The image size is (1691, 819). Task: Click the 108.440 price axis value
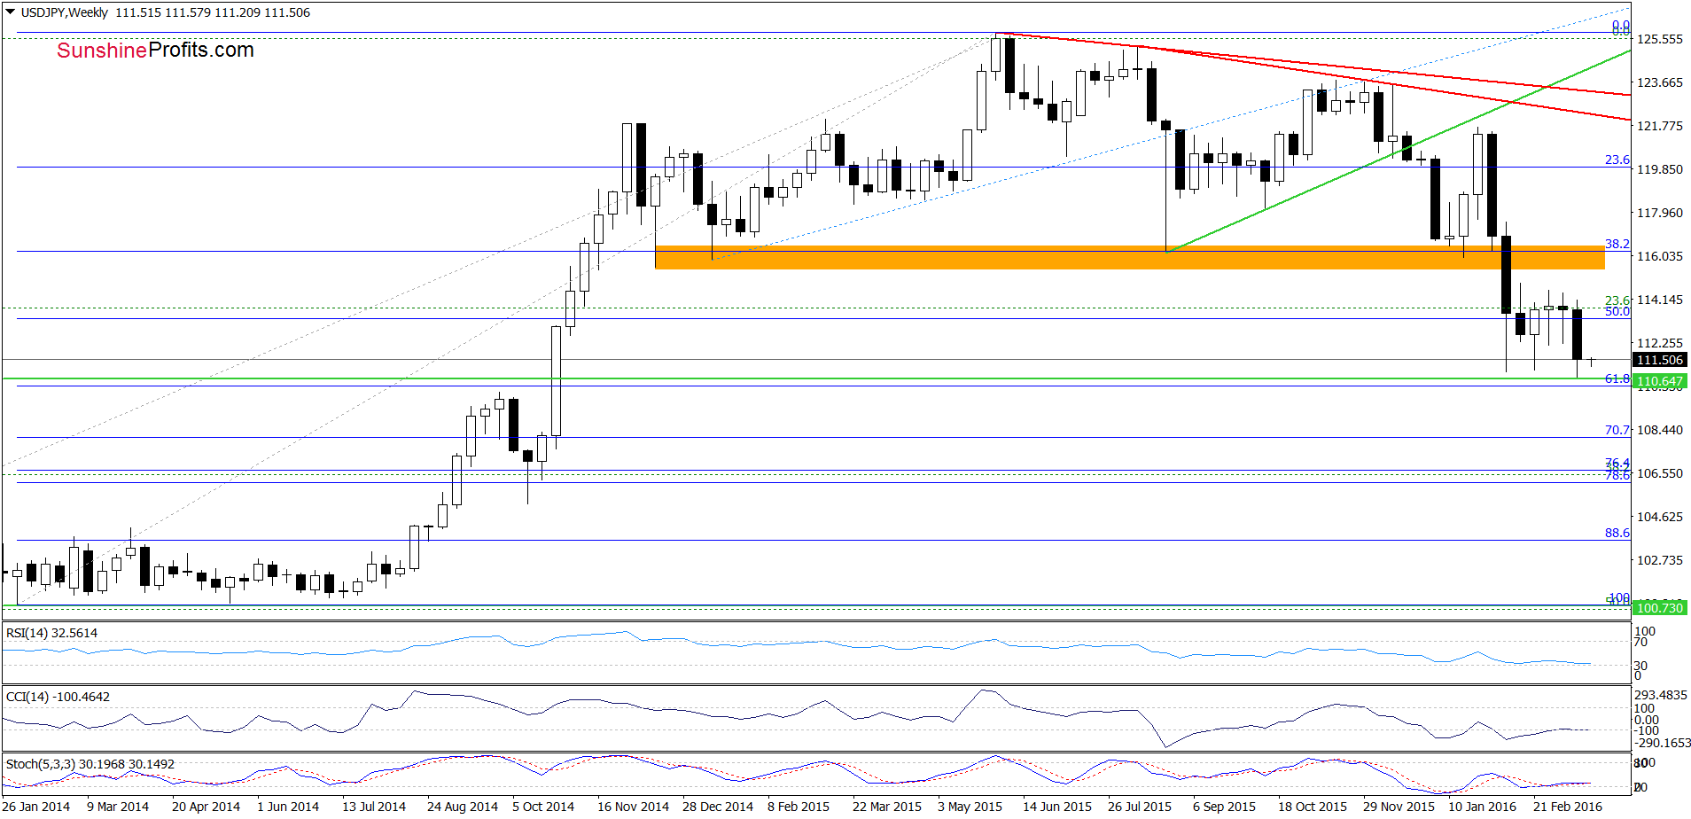point(1659,430)
